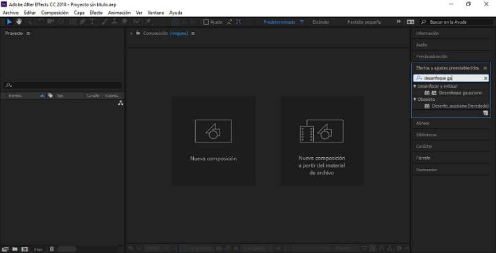Open the Ayuda menu
This screenshot has width=496, height=253.
coord(176,13)
